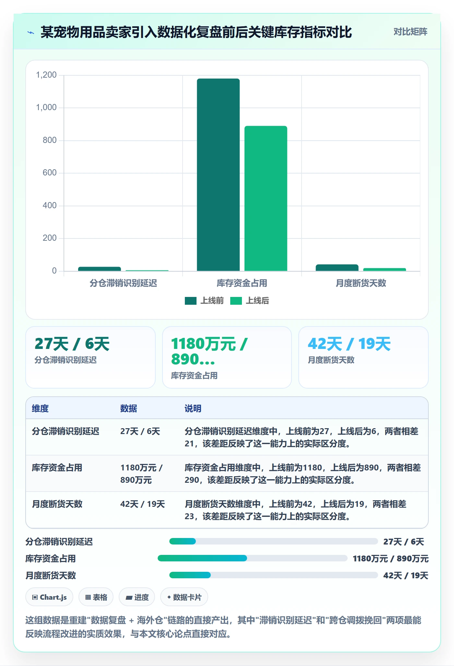Click the icon in Chart.js tag
Viewport: 454px width, 666px height.
tap(35, 597)
